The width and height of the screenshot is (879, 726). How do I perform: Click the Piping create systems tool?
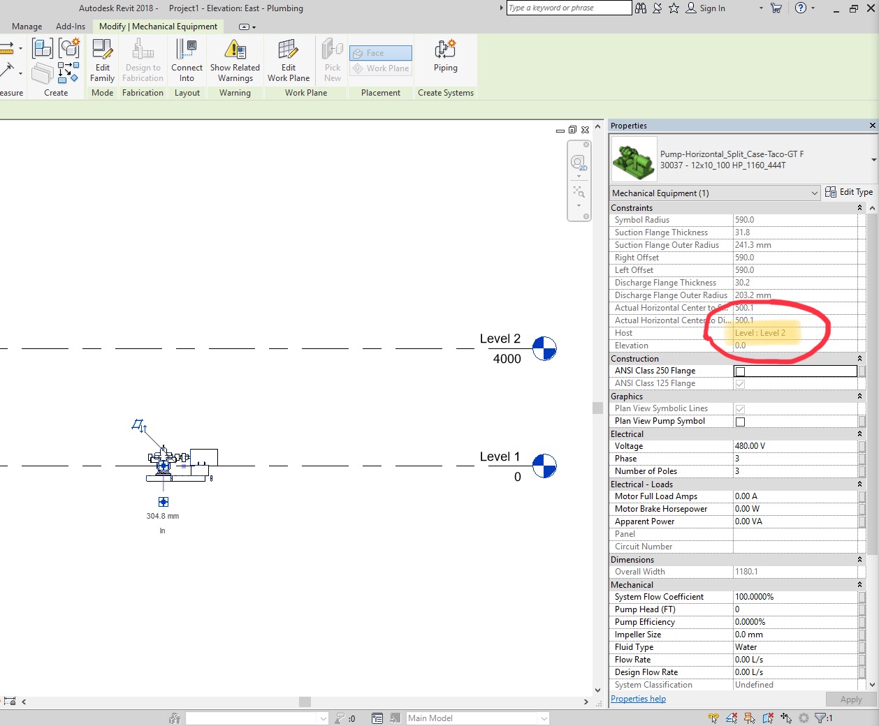445,56
